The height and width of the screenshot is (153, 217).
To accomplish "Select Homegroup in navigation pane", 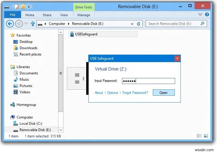I will [x=26, y=105].
